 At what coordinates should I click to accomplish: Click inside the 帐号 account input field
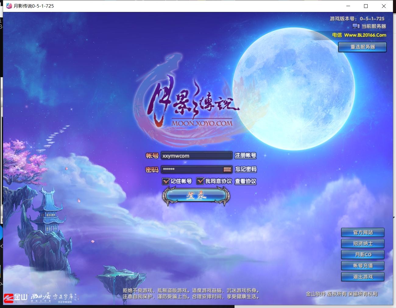pos(196,156)
